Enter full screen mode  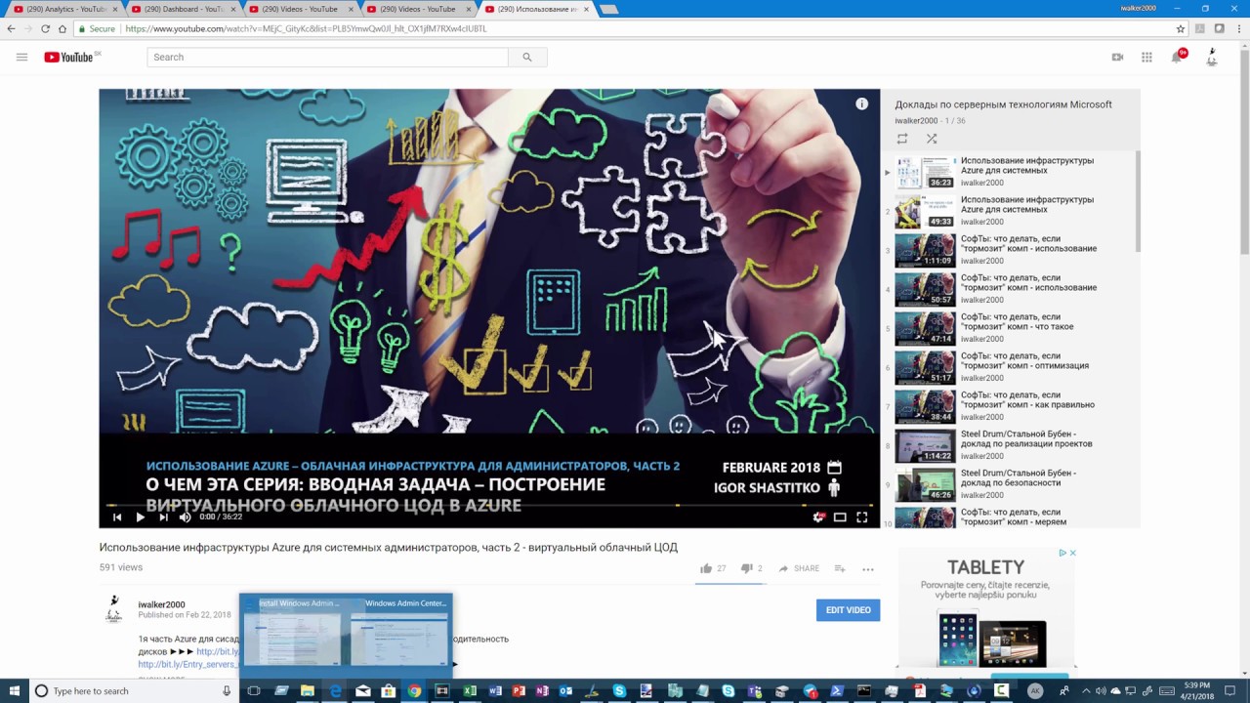pos(862,517)
